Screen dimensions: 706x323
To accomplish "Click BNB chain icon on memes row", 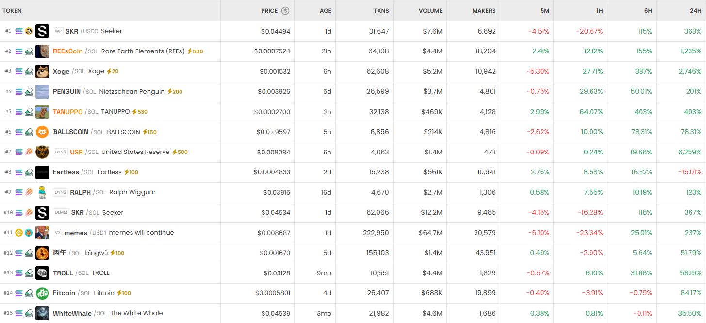I will [x=19, y=233].
